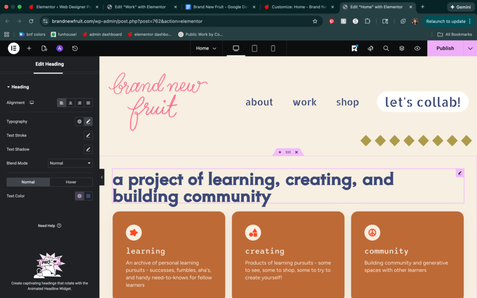Image resolution: width=477 pixels, height=298 pixels.
Task: Switch to the Hover state
Action: (x=71, y=182)
